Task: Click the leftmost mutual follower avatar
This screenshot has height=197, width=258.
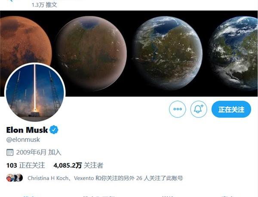Action: 10,178
